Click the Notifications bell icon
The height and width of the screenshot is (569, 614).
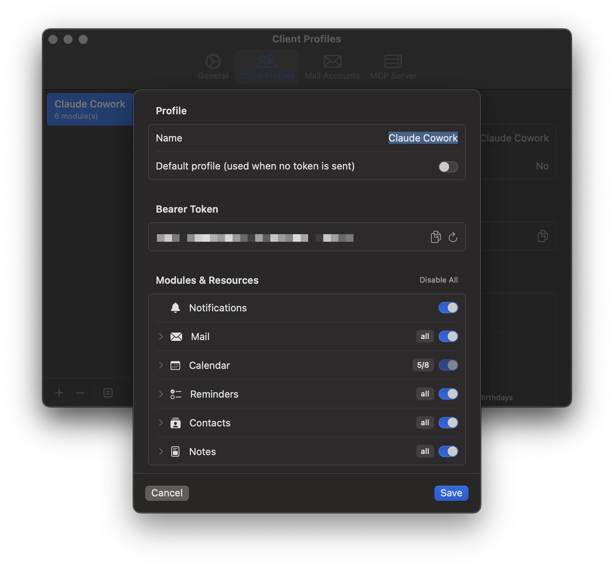pos(175,308)
